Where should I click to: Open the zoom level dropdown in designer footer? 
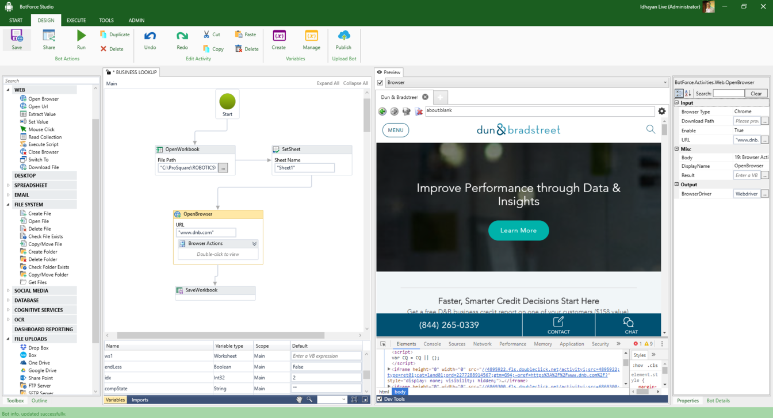[343, 400]
